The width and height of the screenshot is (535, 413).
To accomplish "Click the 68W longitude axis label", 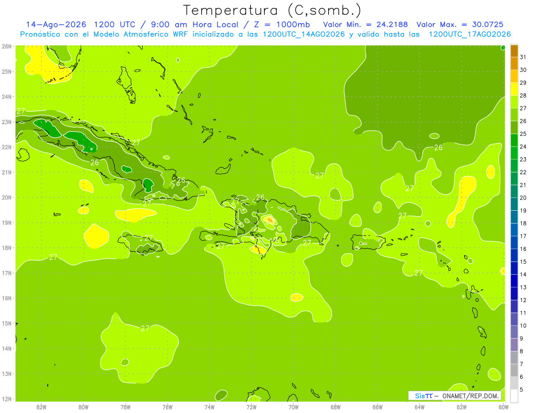I will pyautogui.click(x=336, y=407).
